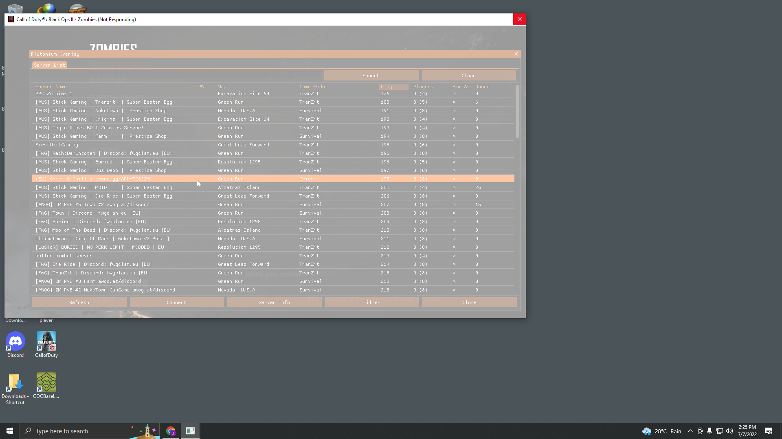Open the Discord desktop icon

pyautogui.click(x=15, y=345)
